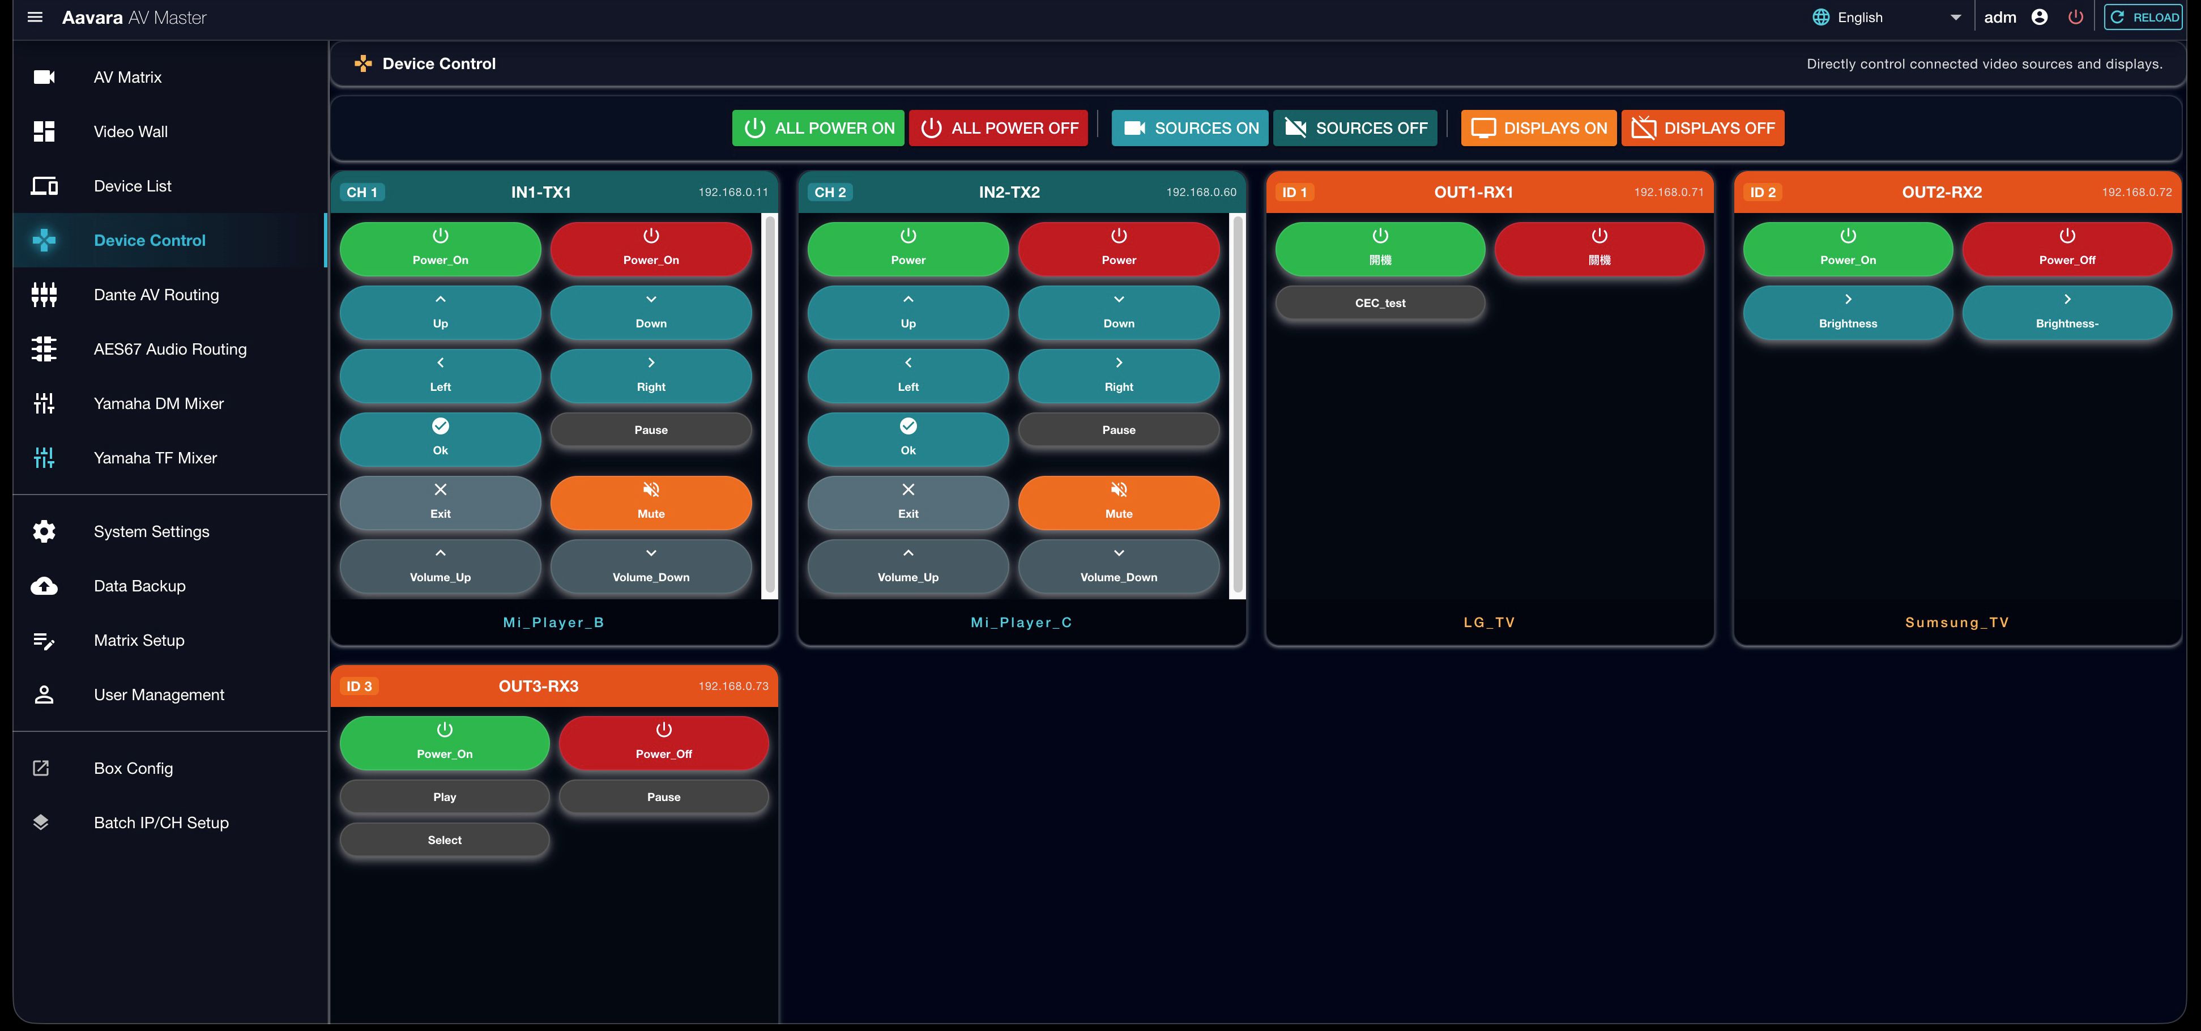This screenshot has height=1031, width=2201.
Task: Select the Device Control menu item
Action: coord(170,240)
